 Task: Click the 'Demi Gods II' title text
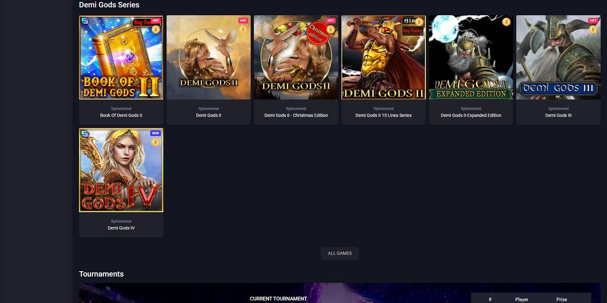208,115
